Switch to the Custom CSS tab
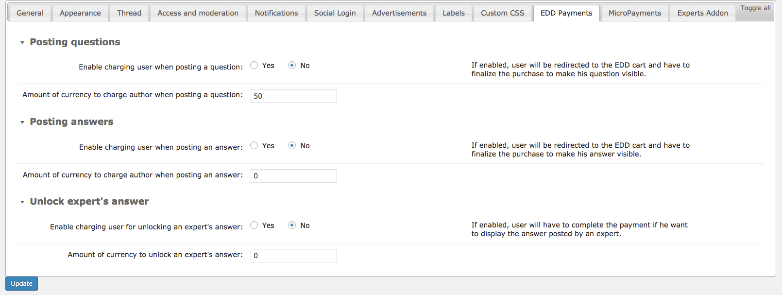Viewport: 782px width, 295px height. 502,13
